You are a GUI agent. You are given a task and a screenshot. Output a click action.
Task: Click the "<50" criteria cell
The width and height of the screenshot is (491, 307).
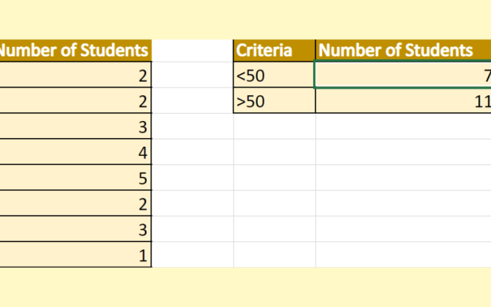tap(274, 76)
